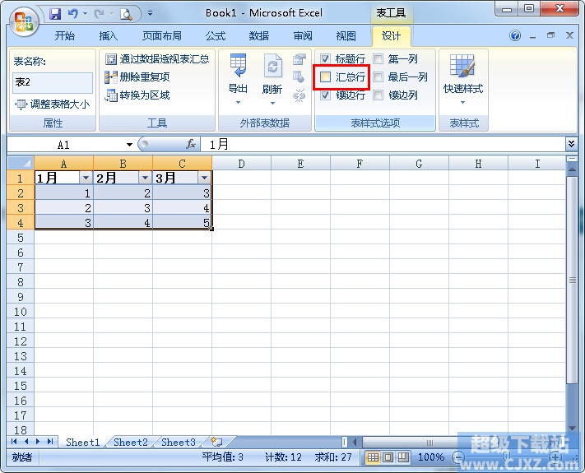Switch to Sheet2 worksheet tab
The height and width of the screenshot is (473, 585).
pos(131,442)
